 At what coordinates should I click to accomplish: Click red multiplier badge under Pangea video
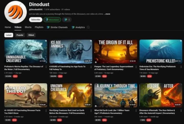point(105,76)
